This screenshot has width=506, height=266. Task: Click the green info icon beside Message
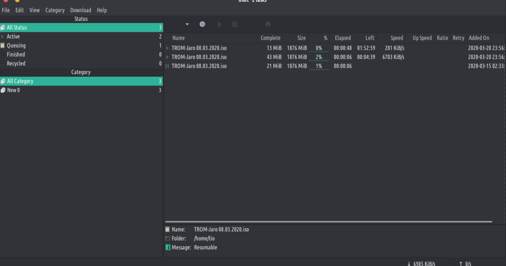(168, 247)
